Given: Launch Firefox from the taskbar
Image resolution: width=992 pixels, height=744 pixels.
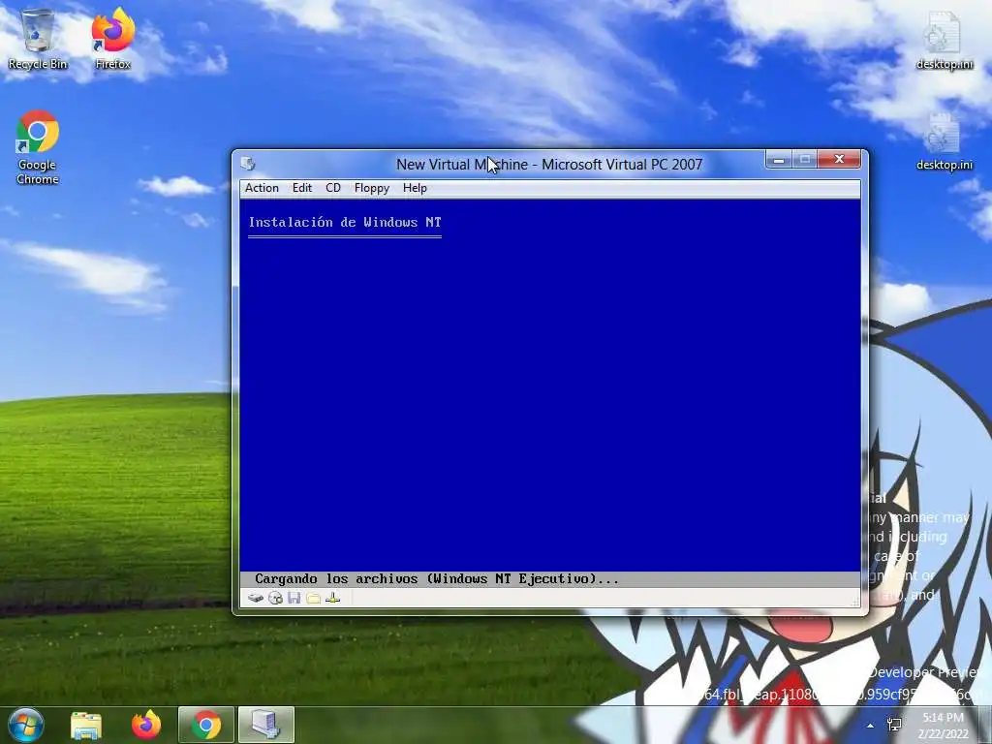Looking at the screenshot, I should coord(146,725).
